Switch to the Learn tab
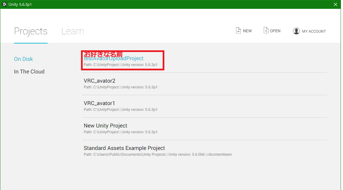The image size is (343, 190). (x=72, y=31)
